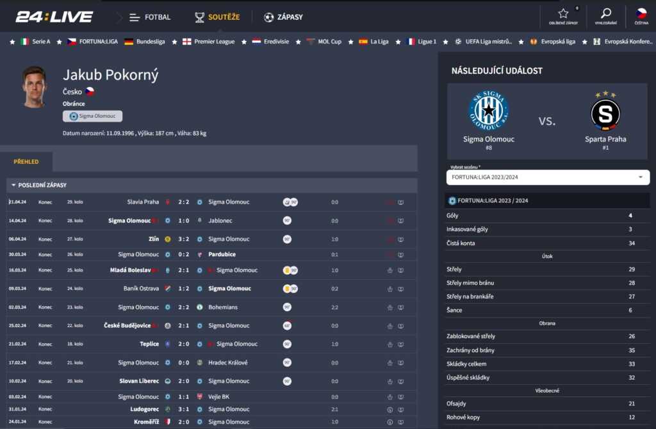Open favorite matches via star icon

point(563,13)
